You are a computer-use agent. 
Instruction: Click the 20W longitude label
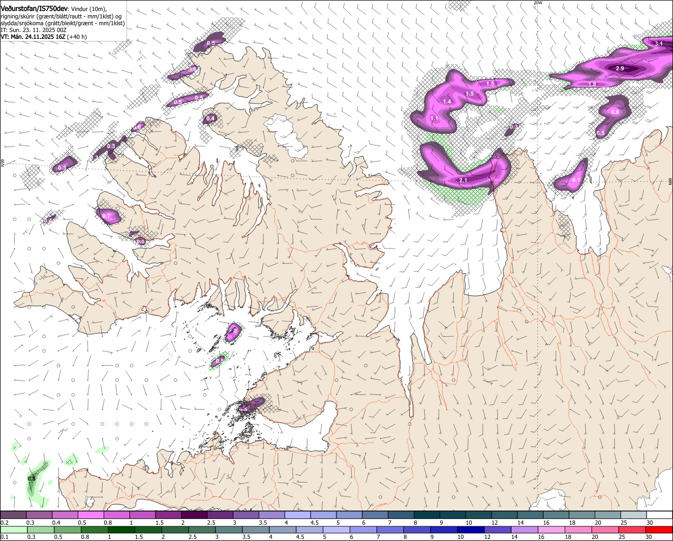click(537, 3)
